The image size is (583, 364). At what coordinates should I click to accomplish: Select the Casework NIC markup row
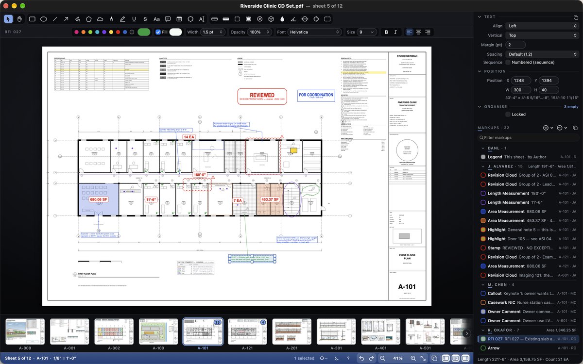pos(528,302)
